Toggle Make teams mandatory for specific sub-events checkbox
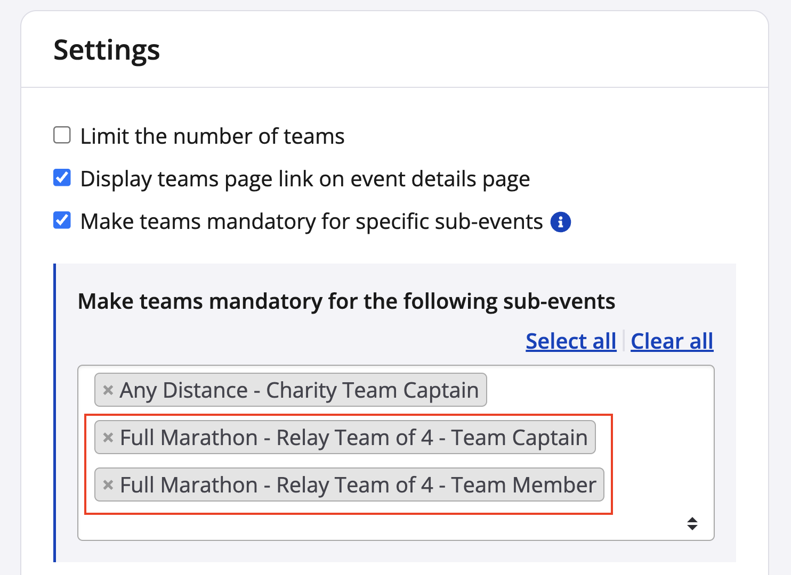Screen dimensions: 791x575 [x=62, y=220]
